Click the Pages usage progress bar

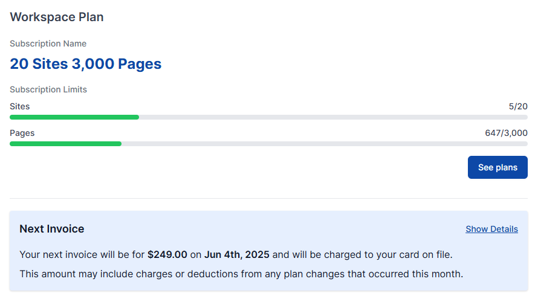[268, 144]
